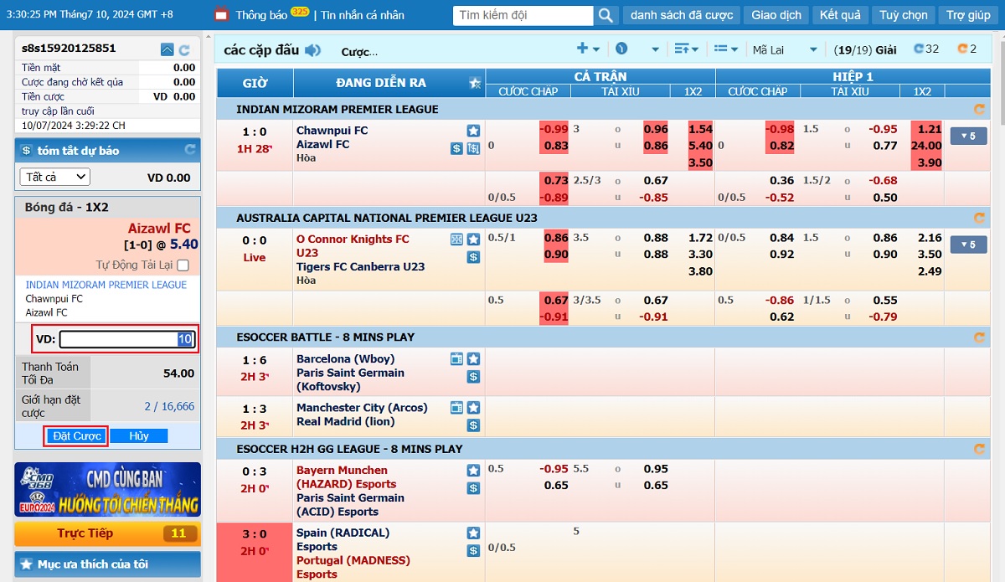Select the 5.40 draw odds for Chawnpui match
This screenshot has height=582, width=1005.
point(699,146)
